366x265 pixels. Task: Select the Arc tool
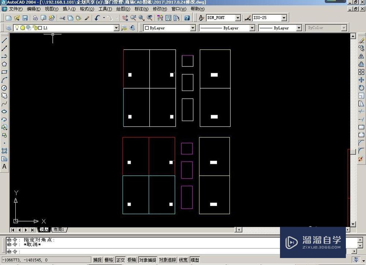click(x=4, y=80)
